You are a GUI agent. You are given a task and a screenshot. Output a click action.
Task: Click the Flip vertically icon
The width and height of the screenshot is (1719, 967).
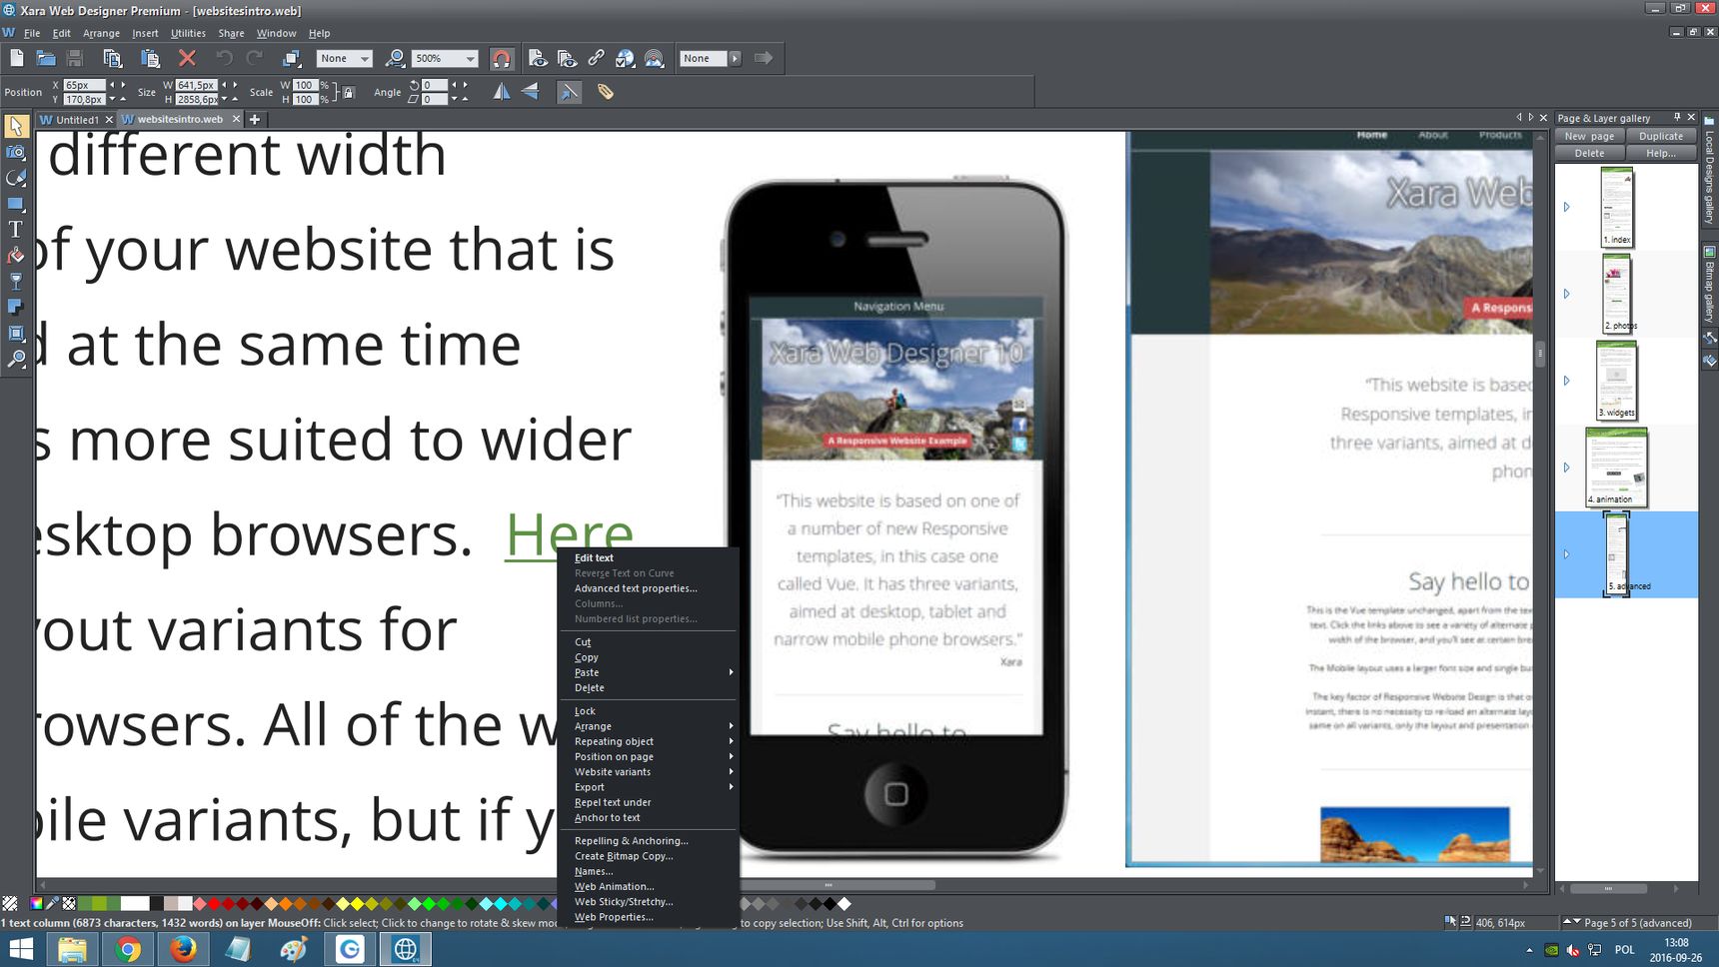coord(531,92)
